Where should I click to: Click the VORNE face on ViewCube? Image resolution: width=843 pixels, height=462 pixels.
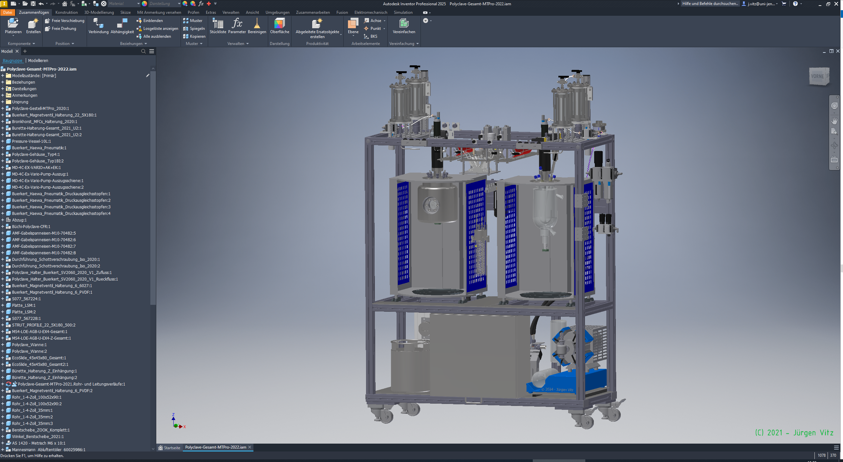tap(817, 76)
